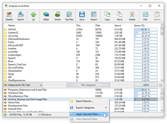
Task: Select the Miscellaneous Files category
Action: 82,96
